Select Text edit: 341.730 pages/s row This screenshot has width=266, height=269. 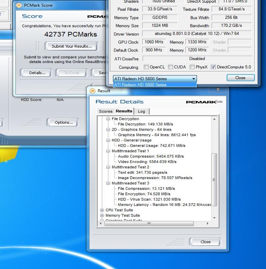click(143, 173)
